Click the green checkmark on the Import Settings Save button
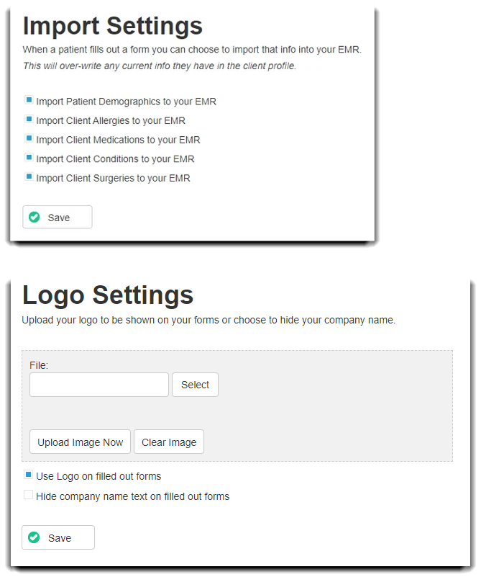The width and height of the screenshot is (481, 577). point(35,217)
